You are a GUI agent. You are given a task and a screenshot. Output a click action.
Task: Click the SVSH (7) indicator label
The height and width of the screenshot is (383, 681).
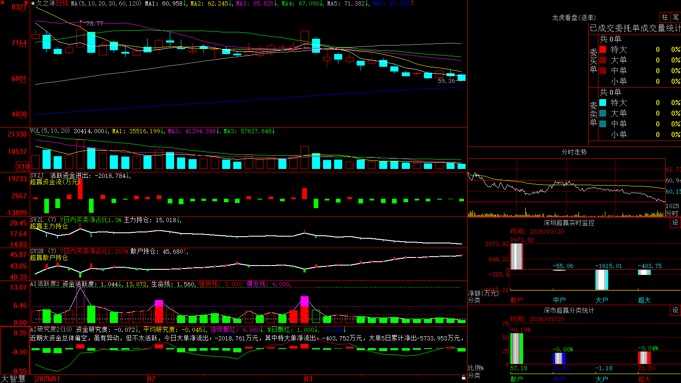[x=43, y=251]
